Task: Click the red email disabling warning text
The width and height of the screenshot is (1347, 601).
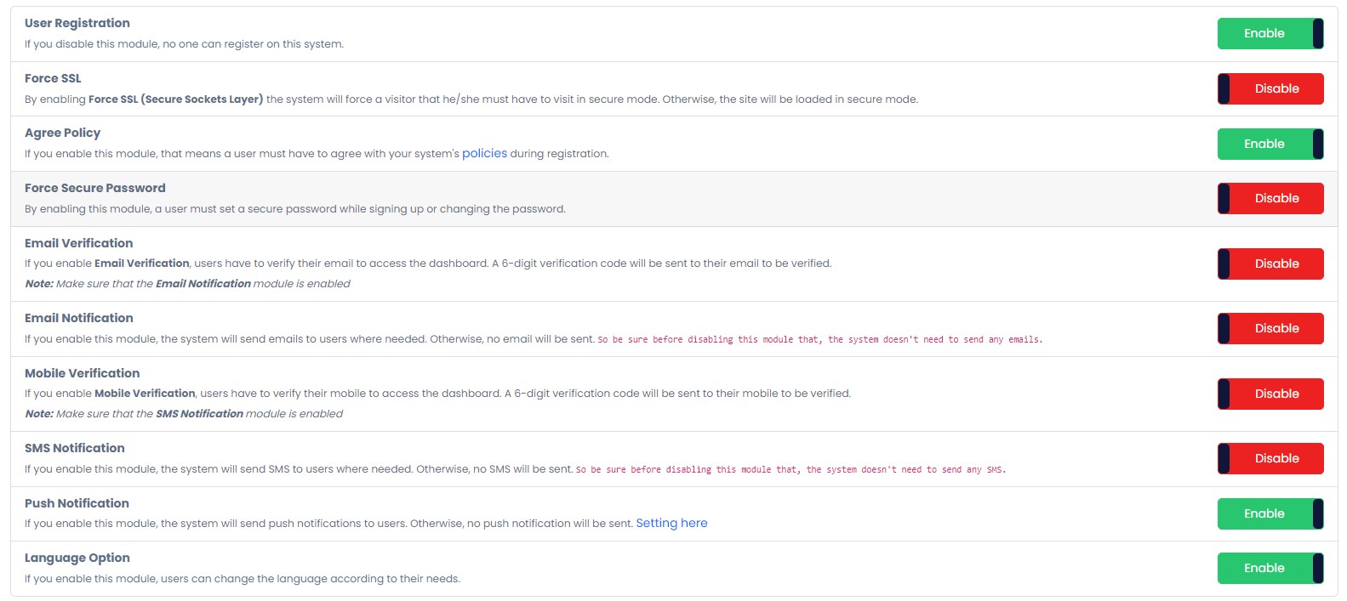Action: tap(819, 340)
